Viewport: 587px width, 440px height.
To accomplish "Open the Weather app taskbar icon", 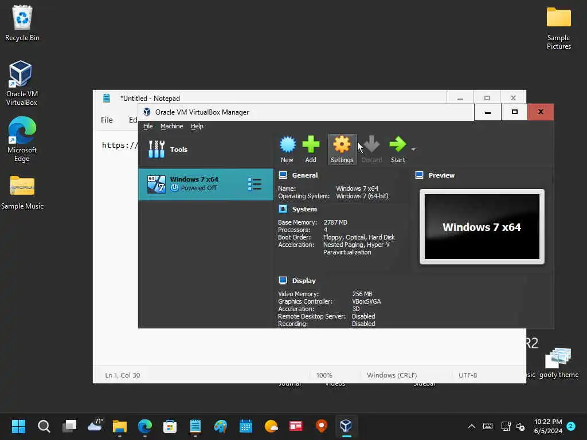I will click(x=271, y=426).
